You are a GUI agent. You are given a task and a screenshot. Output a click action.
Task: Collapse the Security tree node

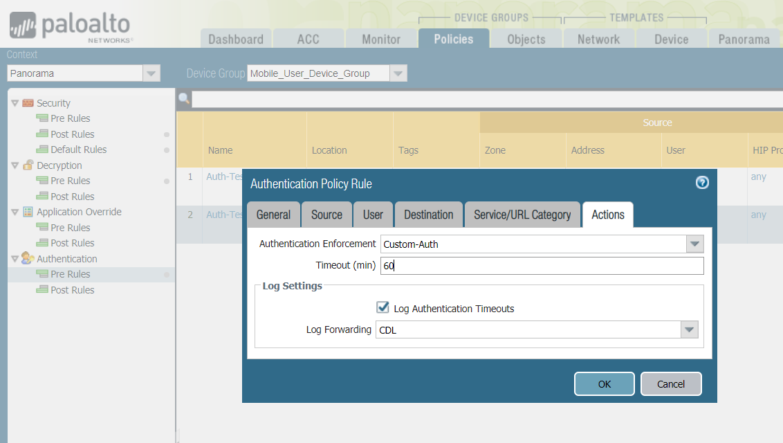(15, 103)
